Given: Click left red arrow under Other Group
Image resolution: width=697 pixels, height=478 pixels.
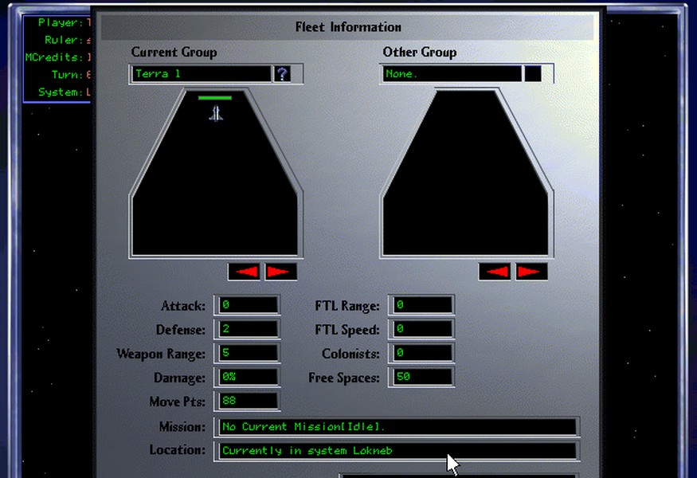Looking at the screenshot, I should point(495,272).
